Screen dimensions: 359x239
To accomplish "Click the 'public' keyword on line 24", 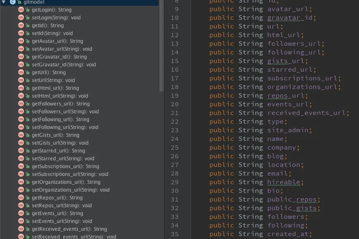I will pos(221,139).
